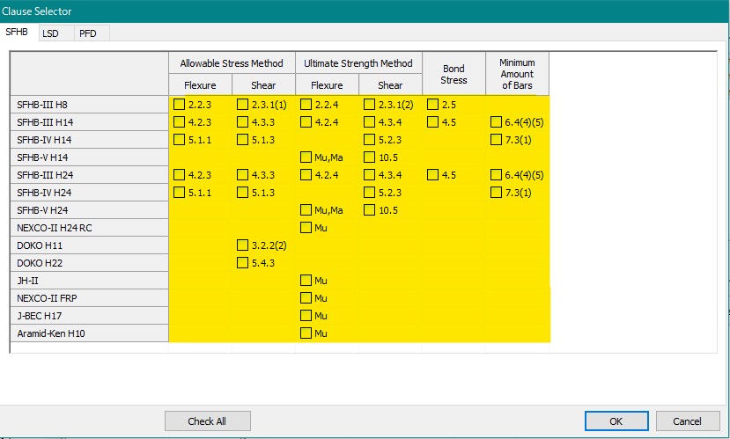Check Mu for NEXCO-II FRP row
This screenshot has width=730, height=439.
tap(306, 297)
